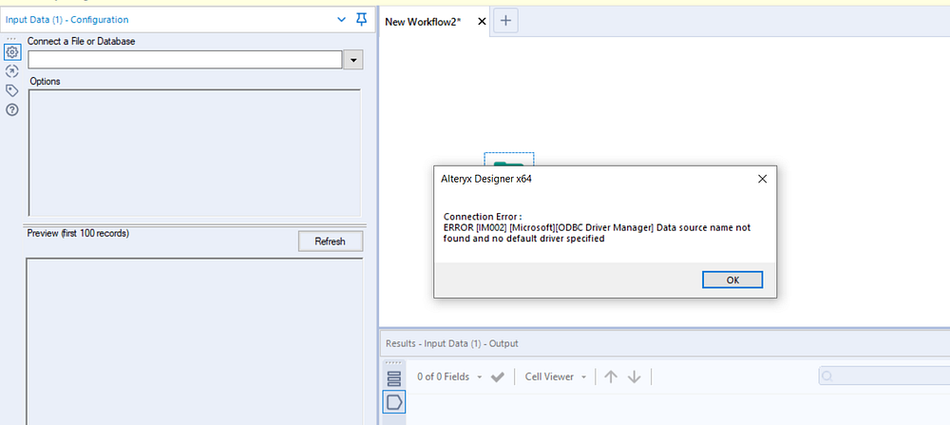Click the Connection Error message text
Viewport: 950px width, 425px height.
pos(597,228)
